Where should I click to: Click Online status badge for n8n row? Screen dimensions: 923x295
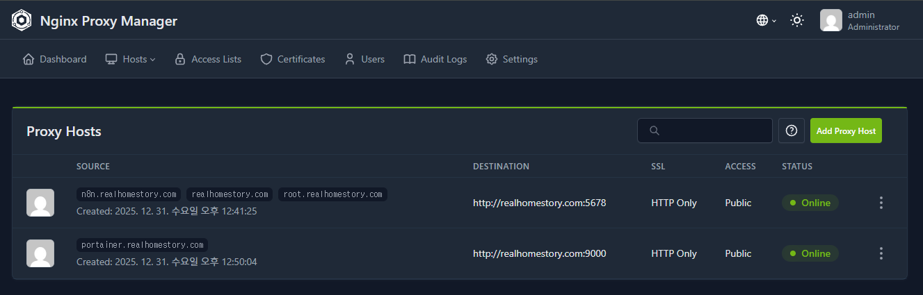pos(810,203)
